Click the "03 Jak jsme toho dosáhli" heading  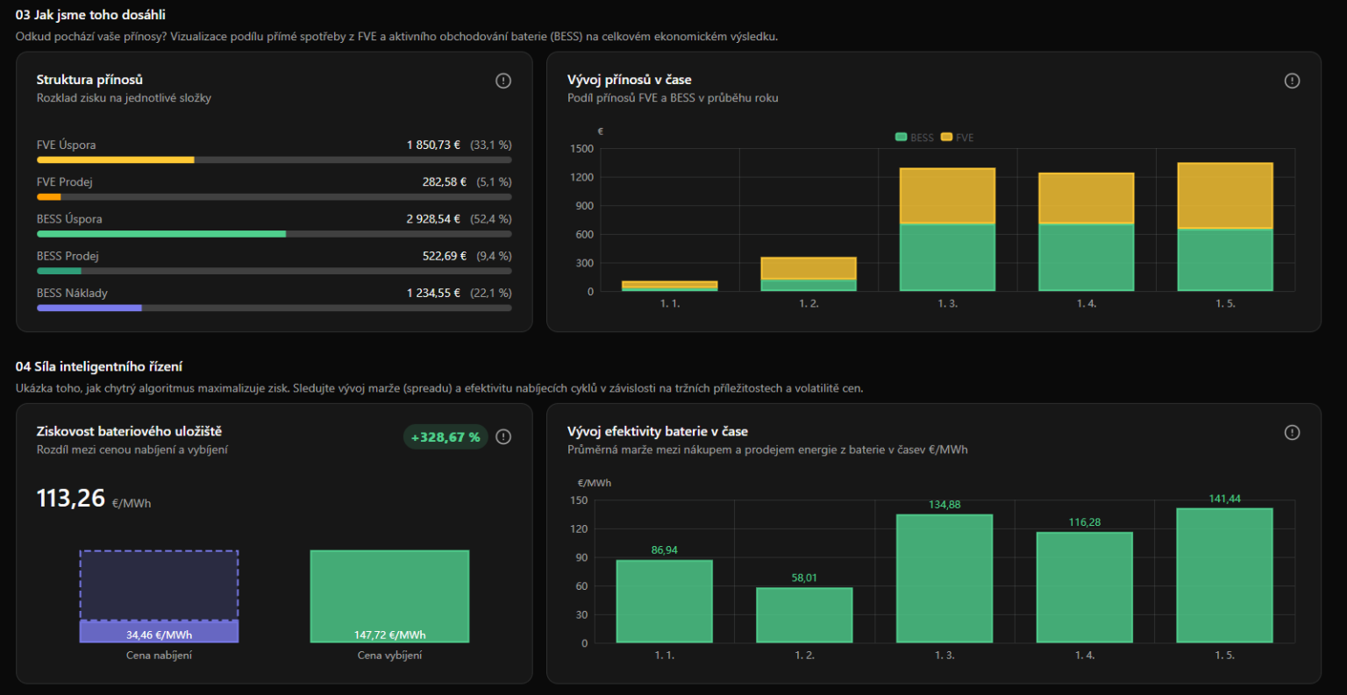click(90, 15)
